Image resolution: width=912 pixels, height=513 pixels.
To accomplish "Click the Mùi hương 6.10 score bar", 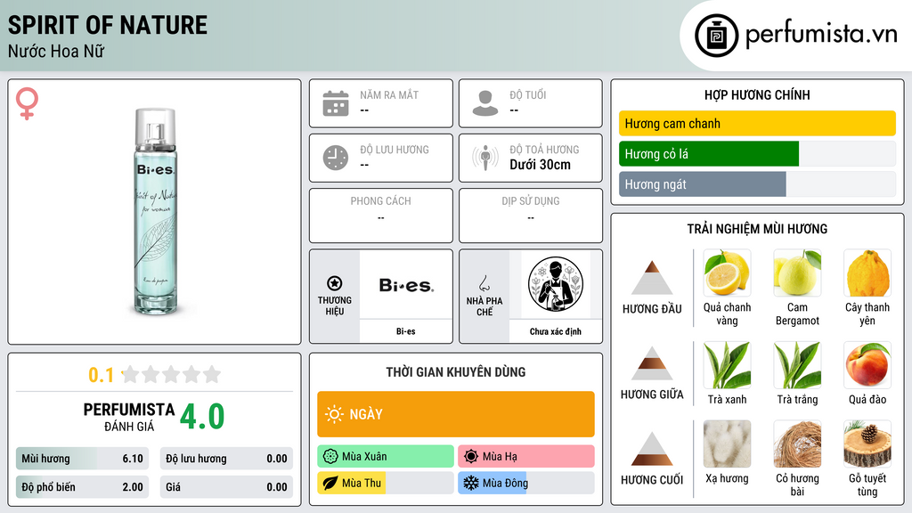I will [x=82, y=459].
